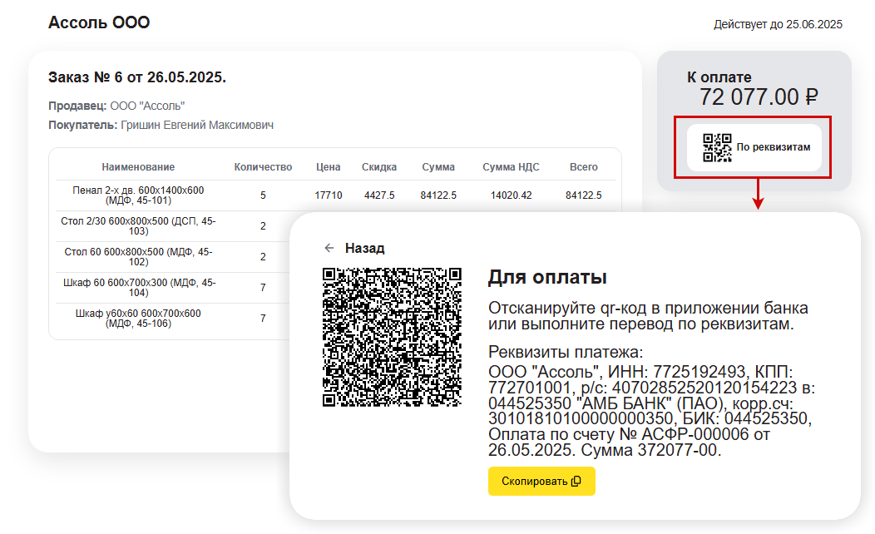The width and height of the screenshot is (875, 534).
Task: Click the payment details text with ИНН 7725192493
Action: (651, 411)
